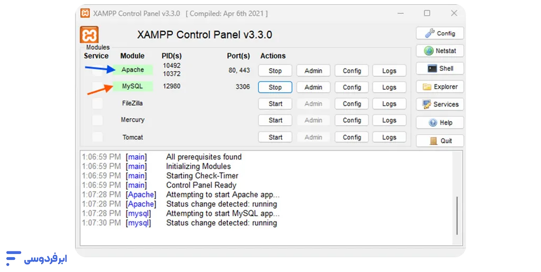
Task: Select the Tomcat module label
Action: (133, 137)
